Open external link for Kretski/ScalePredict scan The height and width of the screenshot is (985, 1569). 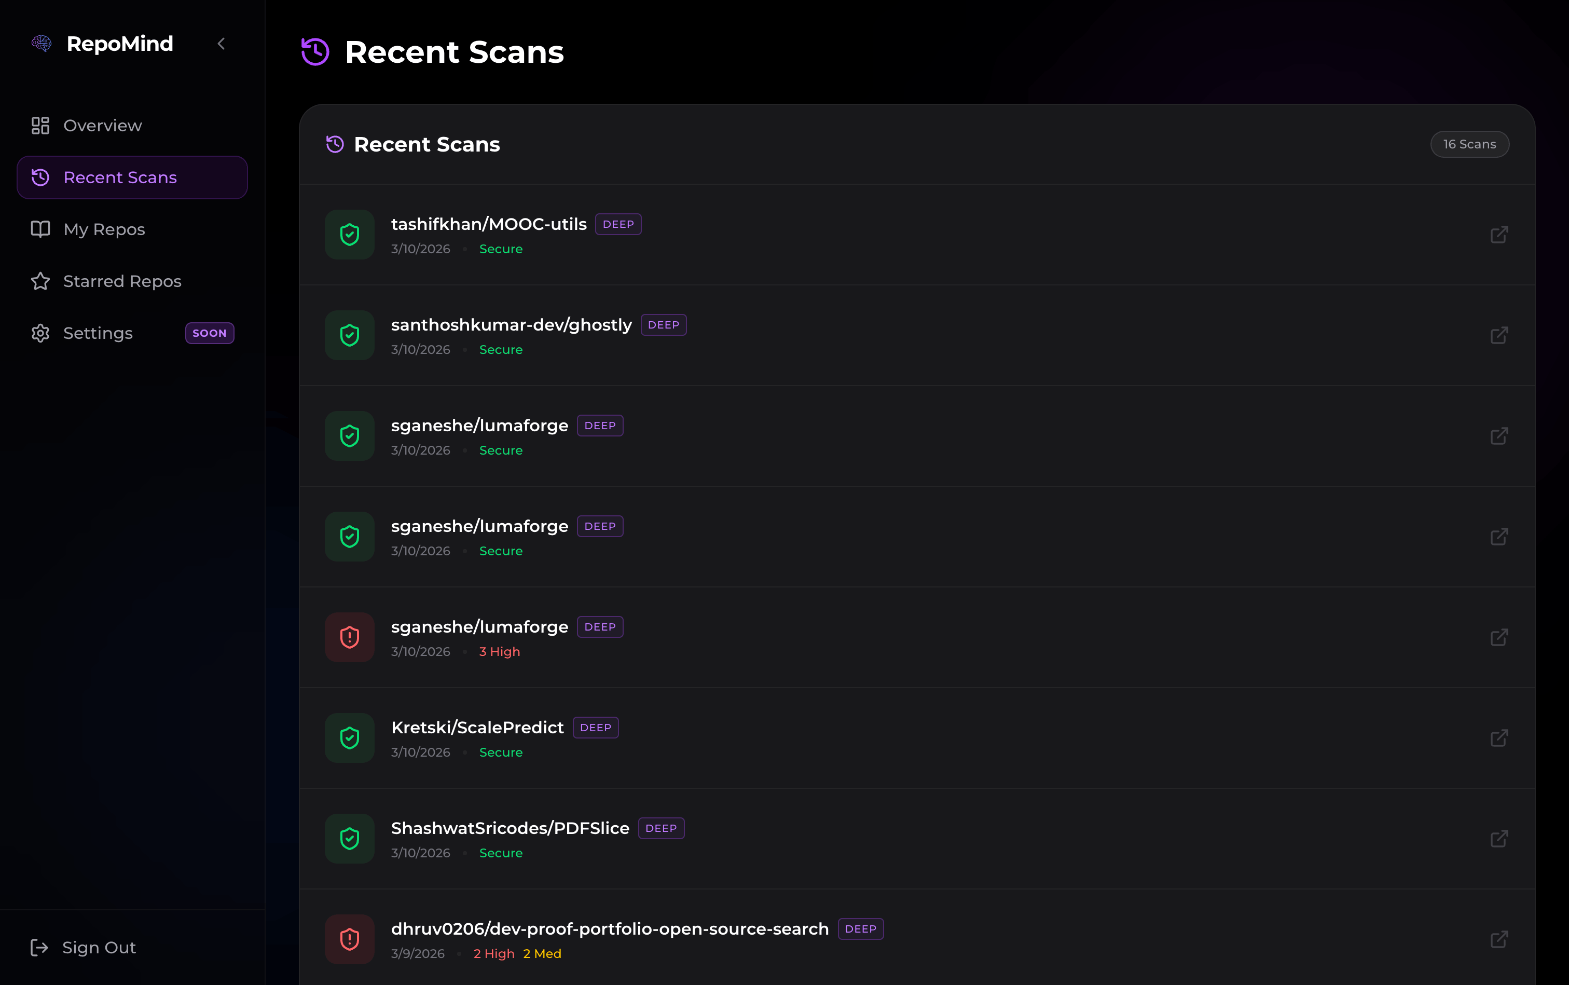(x=1498, y=738)
